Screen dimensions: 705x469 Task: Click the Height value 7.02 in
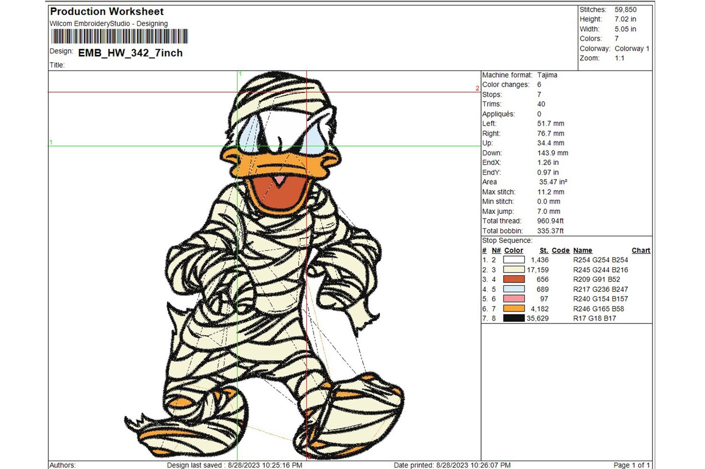click(625, 19)
